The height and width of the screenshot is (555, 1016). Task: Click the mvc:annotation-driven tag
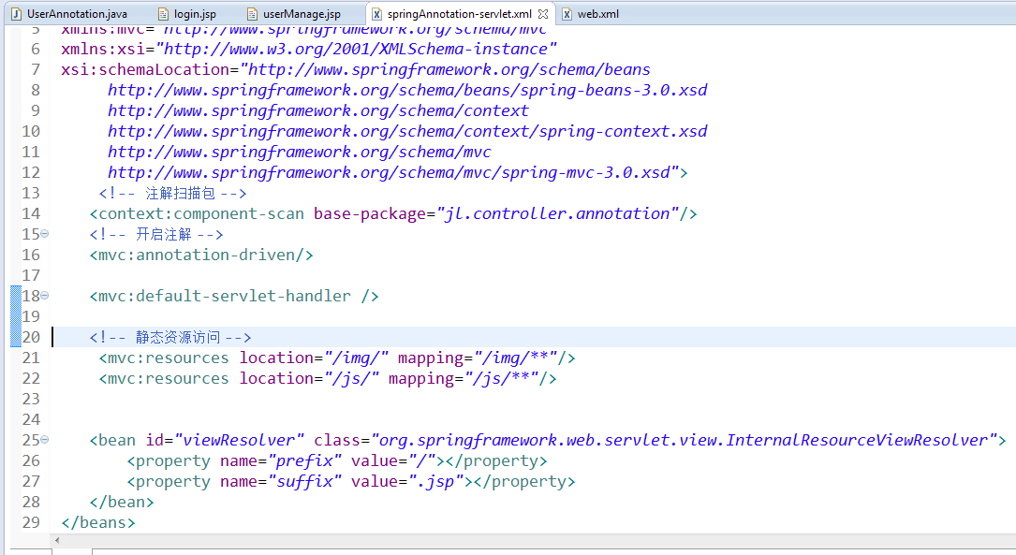[x=201, y=256]
